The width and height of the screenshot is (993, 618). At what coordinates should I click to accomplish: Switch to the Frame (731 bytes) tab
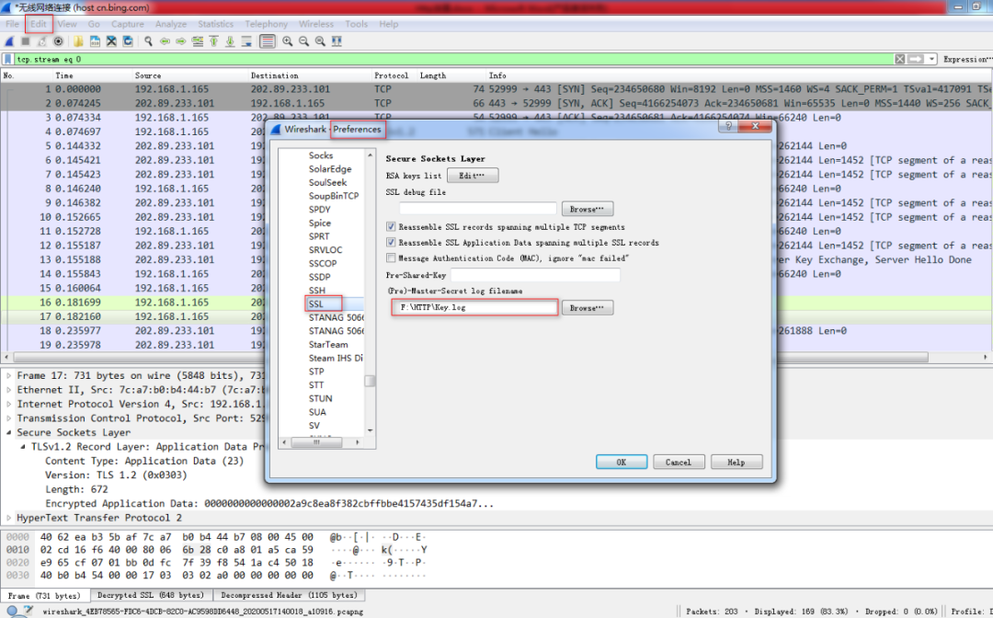(x=44, y=595)
